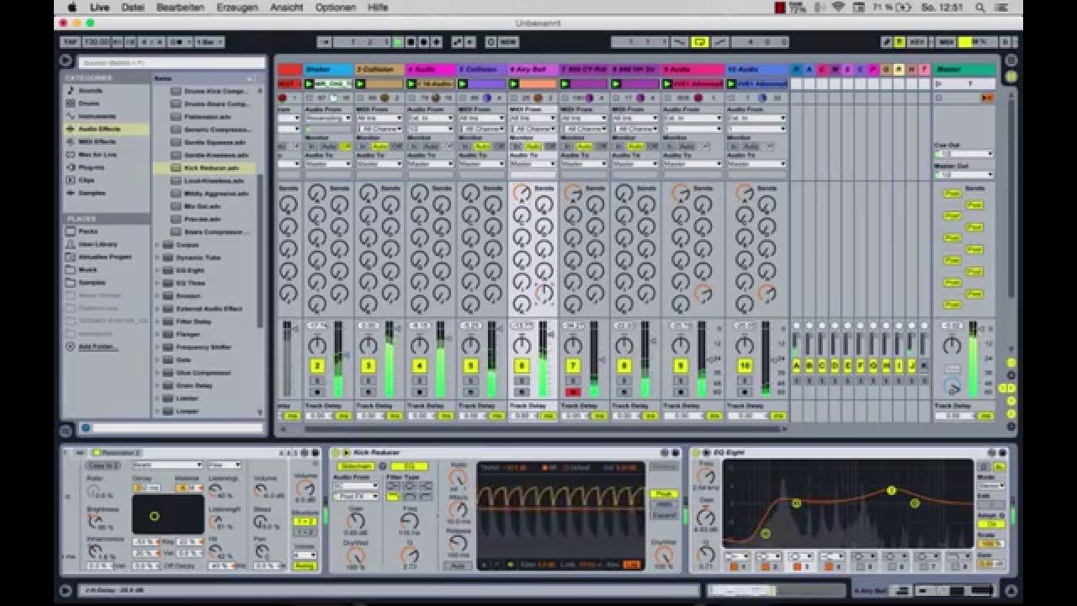Screen dimensions: 1077x606
Task: Click the NEW button in the control bar
Action: (507, 42)
